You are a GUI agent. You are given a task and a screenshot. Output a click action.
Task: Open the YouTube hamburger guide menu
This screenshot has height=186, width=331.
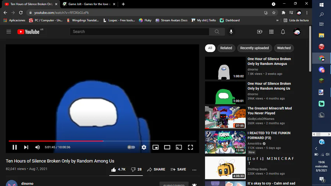pos(9,32)
